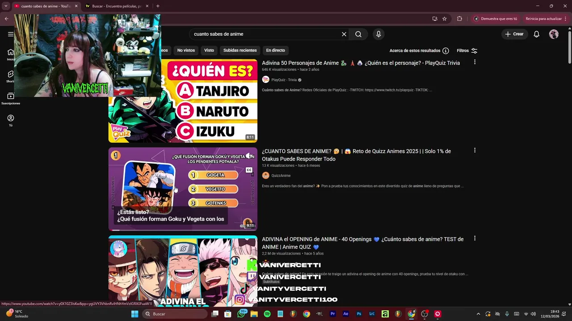
Task: Open PlayQuiz - Trivia channel link
Action: [x=284, y=80]
